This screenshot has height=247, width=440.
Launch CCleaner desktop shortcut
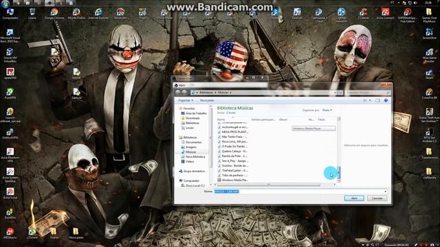[x=364, y=14]
